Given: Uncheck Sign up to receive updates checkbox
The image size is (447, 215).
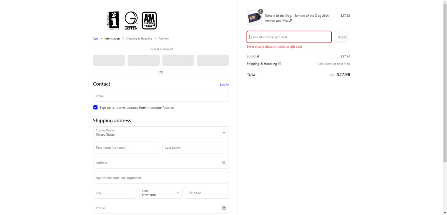Looking at the screenshot, I should click(x=95, y=107).
